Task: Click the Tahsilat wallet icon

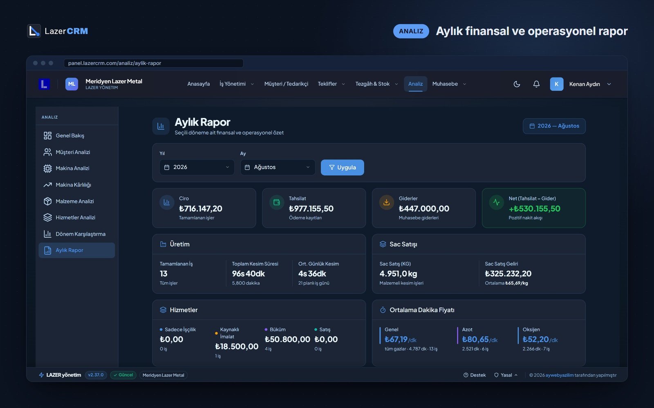Action: coord(277,202)
